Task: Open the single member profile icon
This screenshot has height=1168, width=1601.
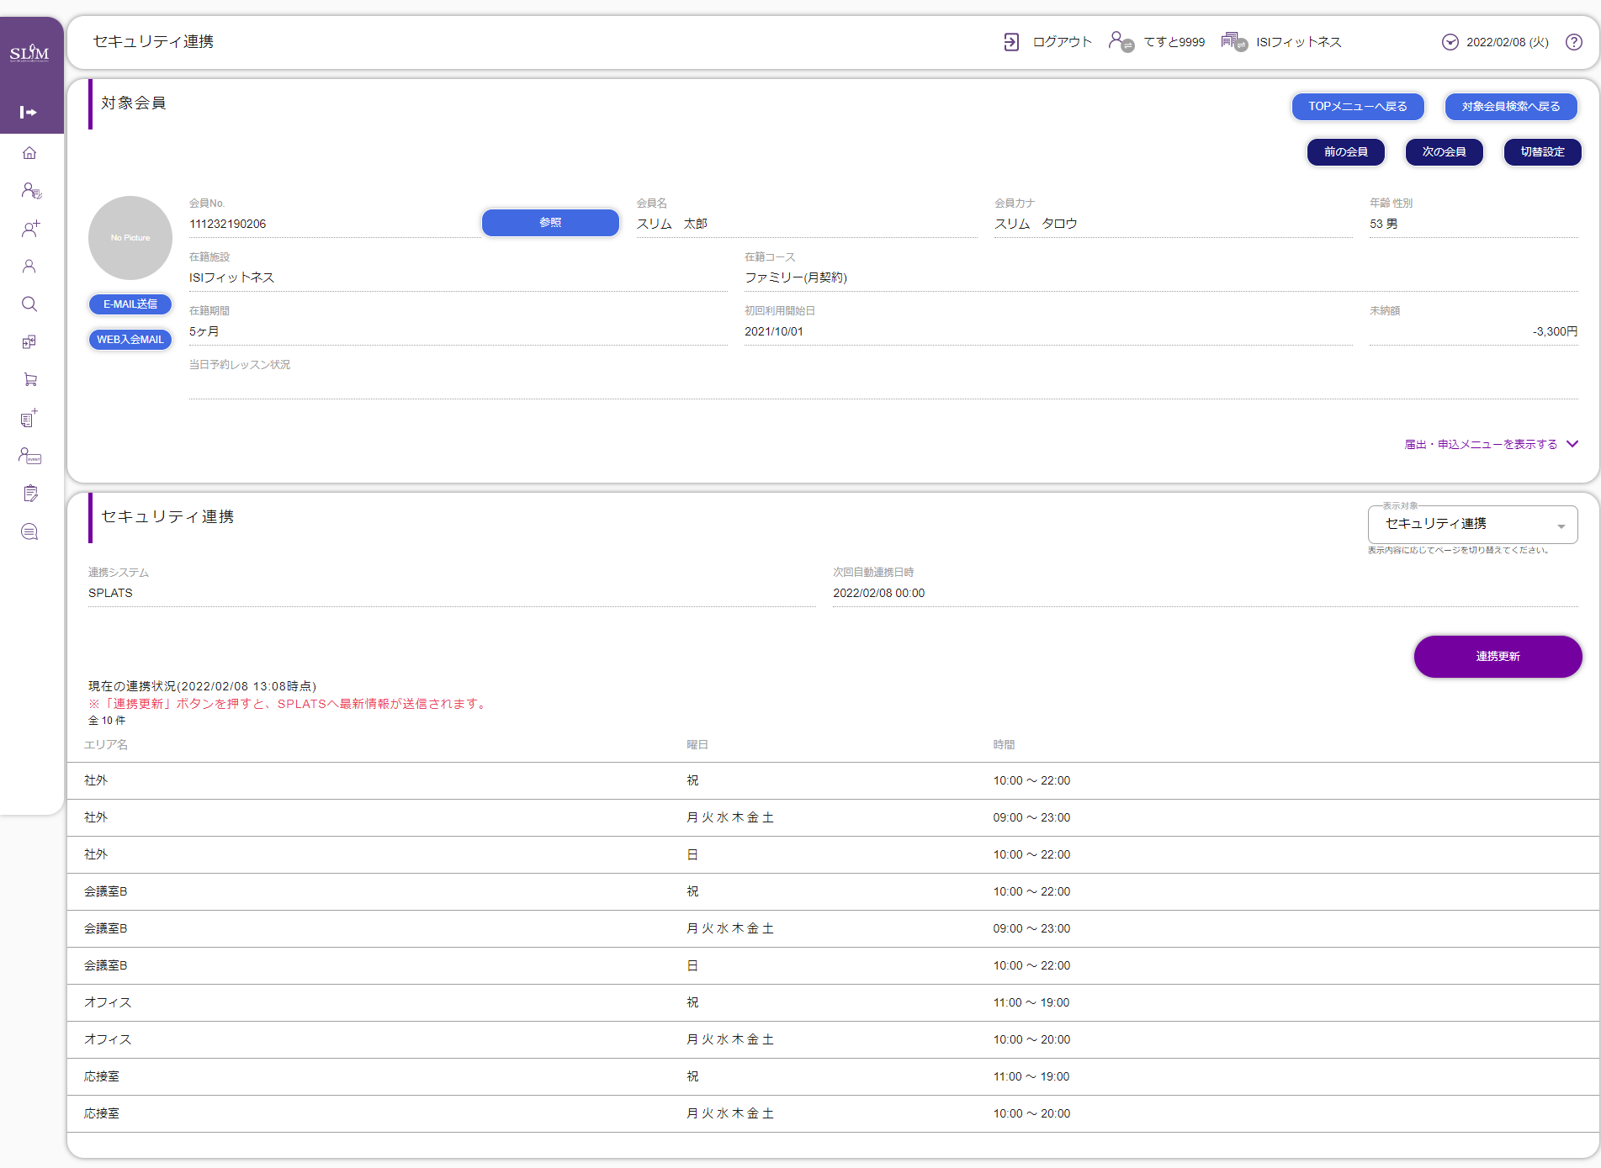Action: tap(29, 267)
